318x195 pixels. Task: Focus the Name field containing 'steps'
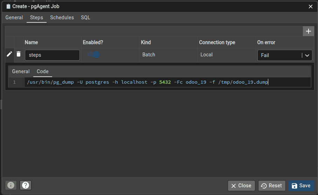point(52,55)
